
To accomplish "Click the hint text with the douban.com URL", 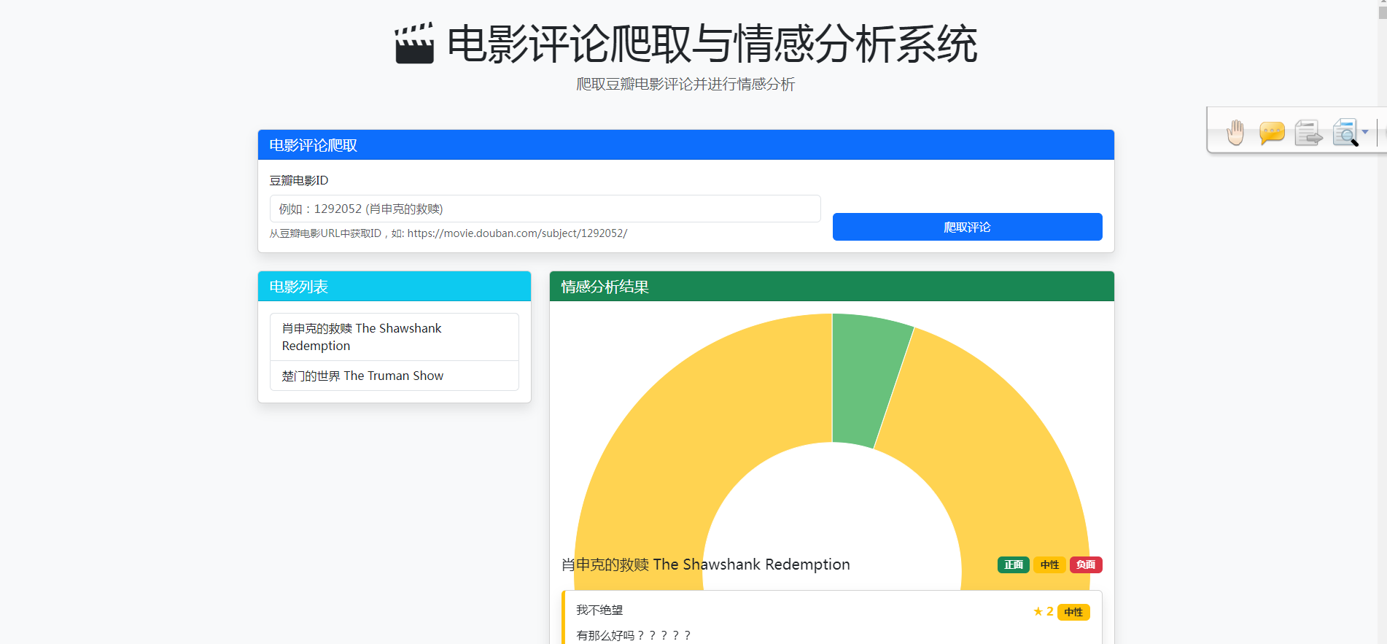I will pos(448,233).
